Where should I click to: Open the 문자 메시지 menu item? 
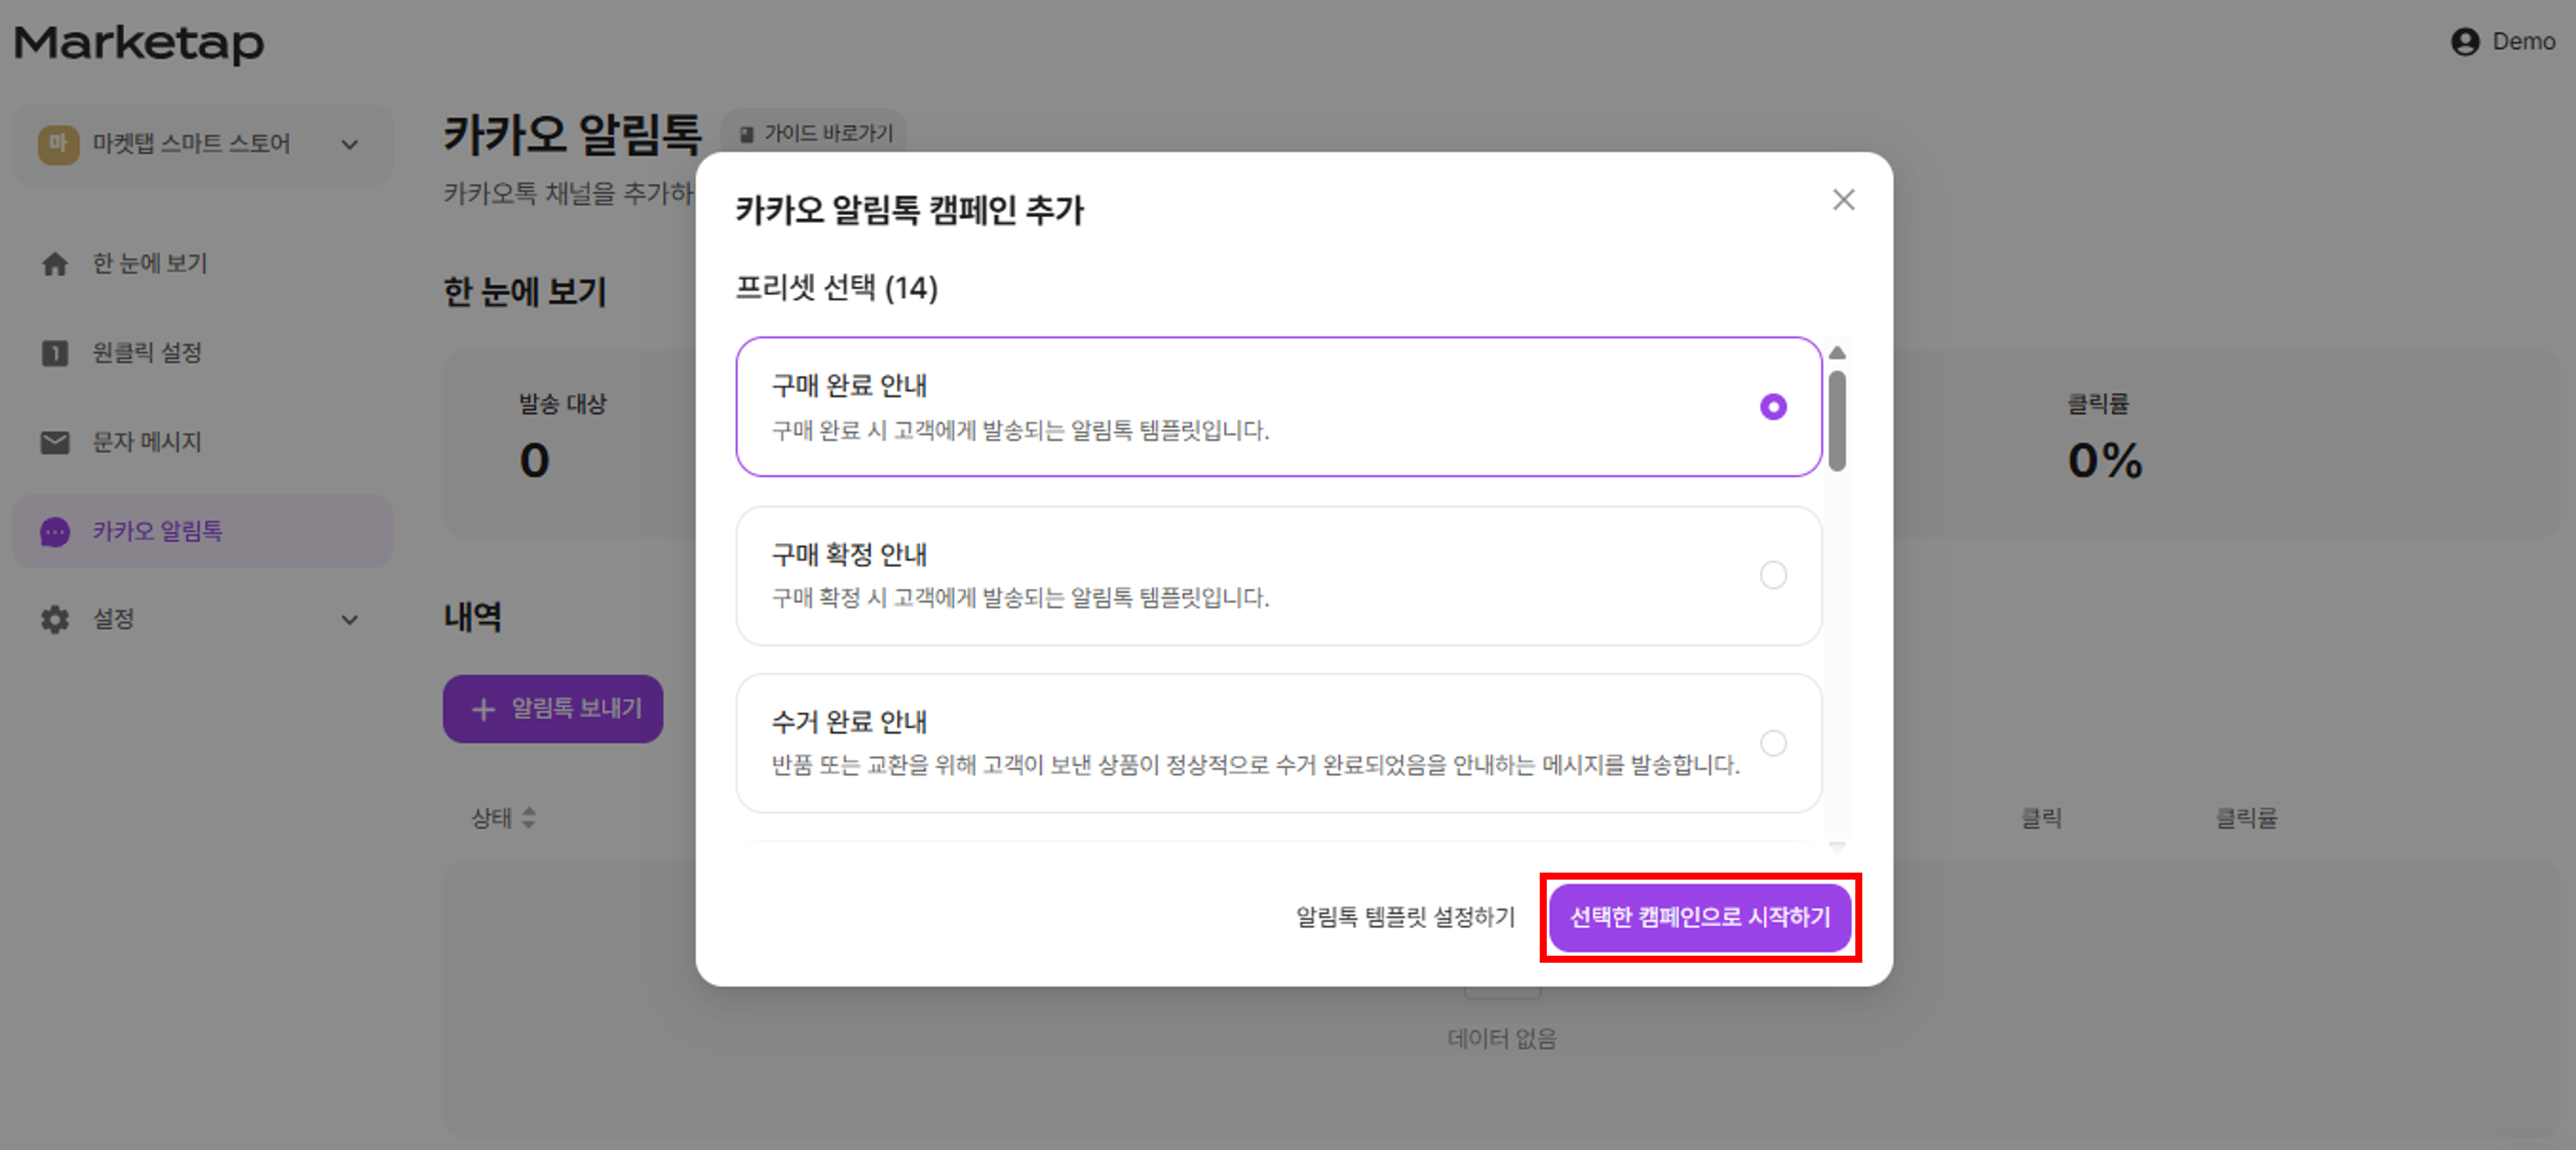coord(147,442)
